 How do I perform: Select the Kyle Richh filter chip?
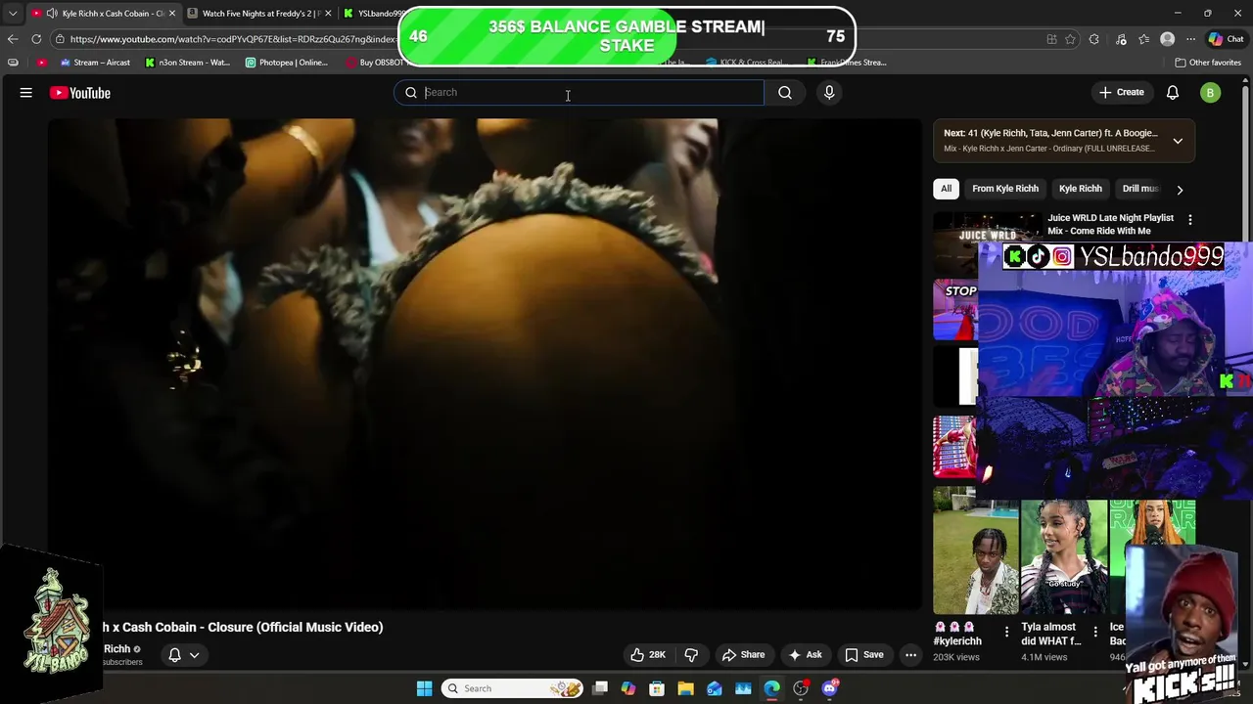pos(1081,189)
